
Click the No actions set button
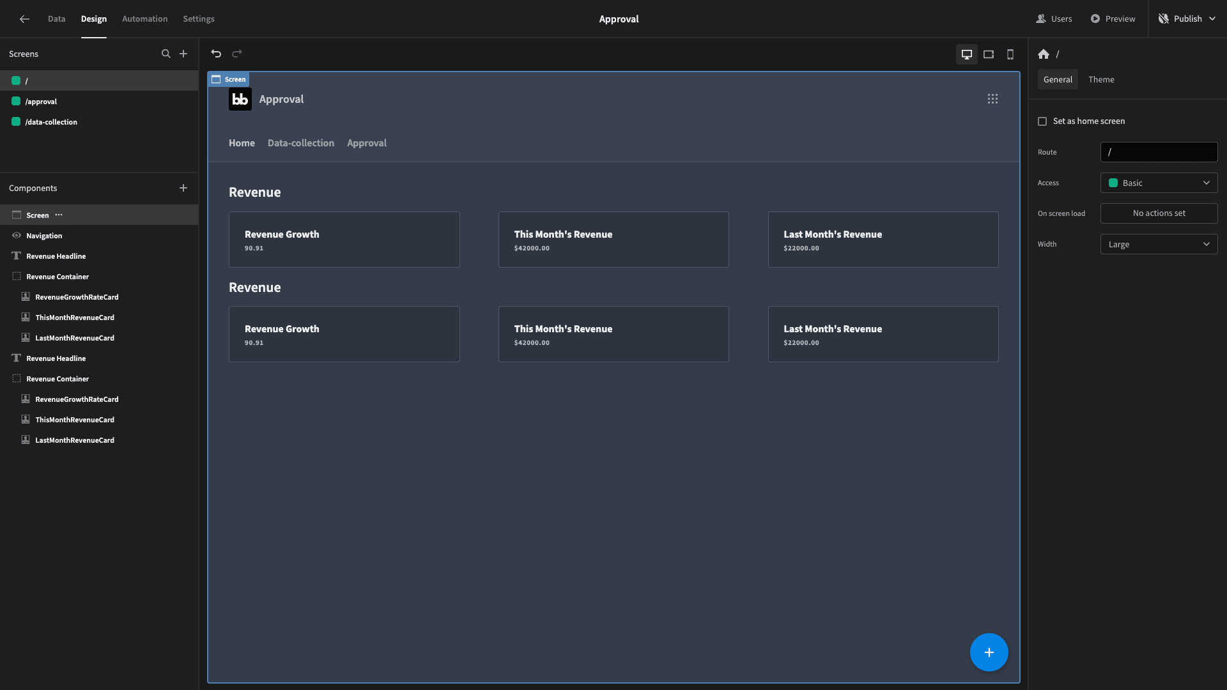[x=1159, y=213]
